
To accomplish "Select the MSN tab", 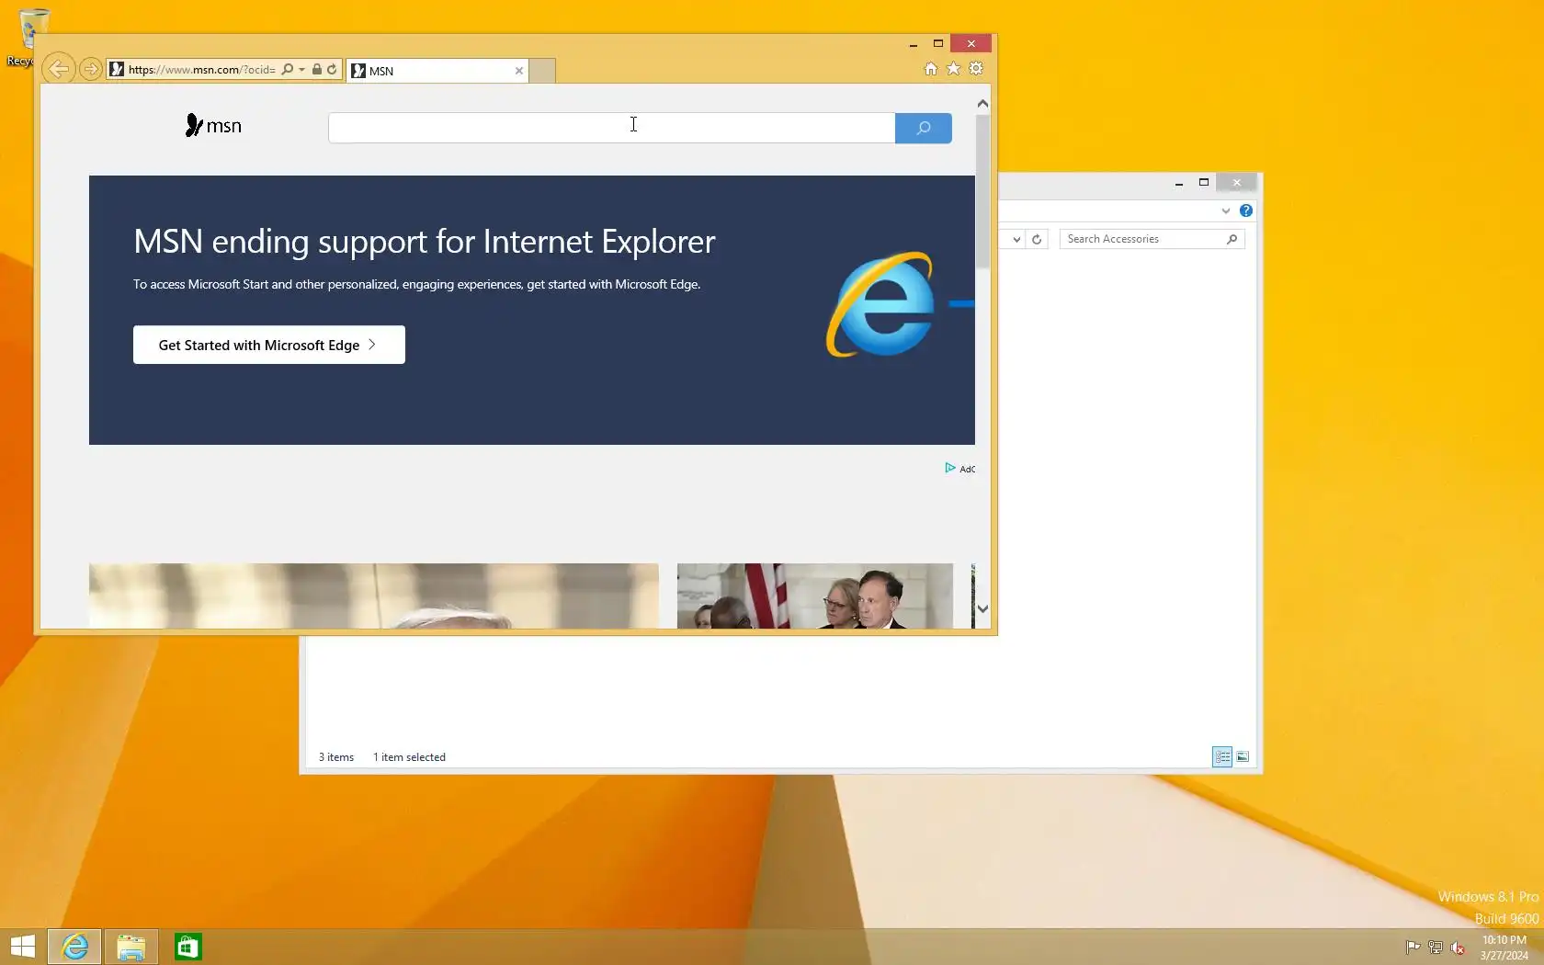I will (x=437, y=71).
